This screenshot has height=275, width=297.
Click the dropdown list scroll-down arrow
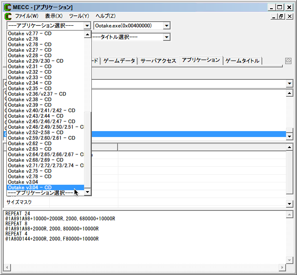(x=87, y=192)
